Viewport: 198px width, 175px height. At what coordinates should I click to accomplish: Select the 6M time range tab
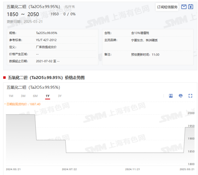tap(35, 96)
